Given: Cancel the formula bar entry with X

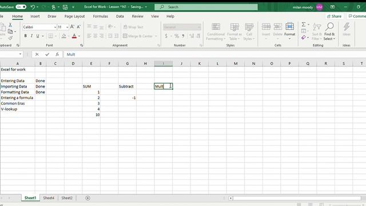Looking at the screenshot, I should point(37,54).
